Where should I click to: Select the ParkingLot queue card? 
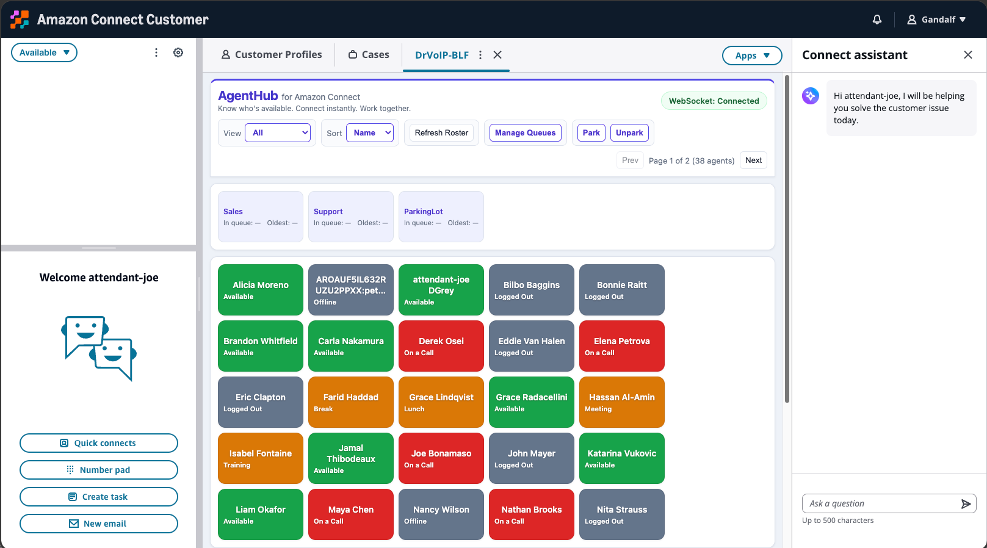click(441, 217)
